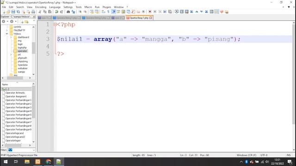Collapse the htdocs folder node
Viewport: 296px width, 166px height.
[x=7, y=34]
